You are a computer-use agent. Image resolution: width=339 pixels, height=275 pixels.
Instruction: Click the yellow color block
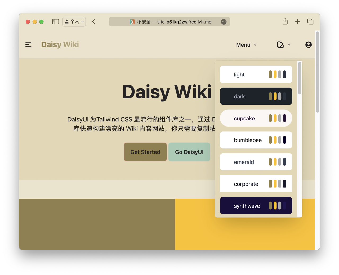(x=245, y=224)
